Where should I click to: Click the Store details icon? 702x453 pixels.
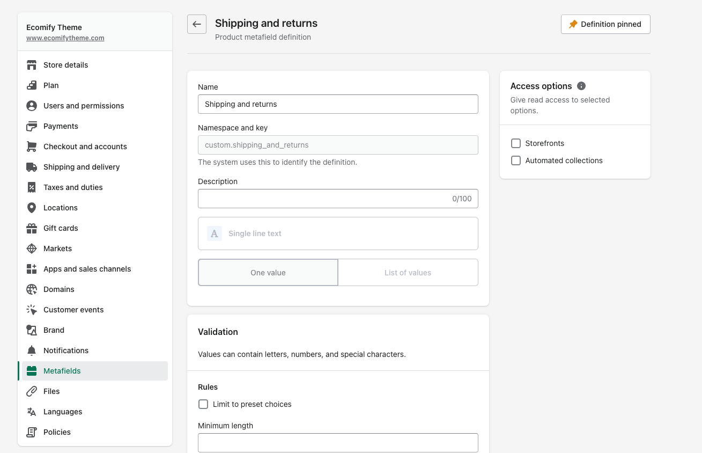point(32,65)
